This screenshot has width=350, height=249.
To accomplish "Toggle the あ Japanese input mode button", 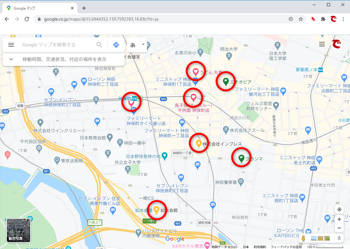I will click(x=133, y=45).
